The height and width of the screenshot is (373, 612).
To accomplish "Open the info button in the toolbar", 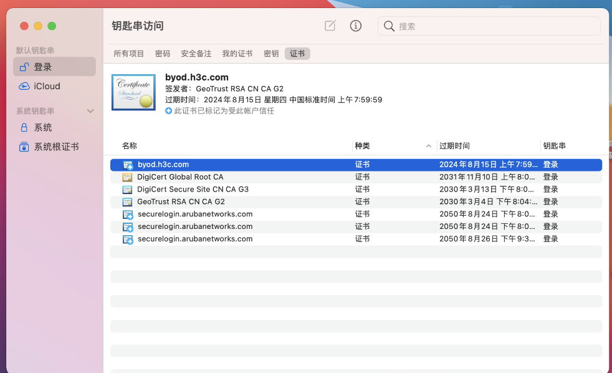I will point(356,26).
